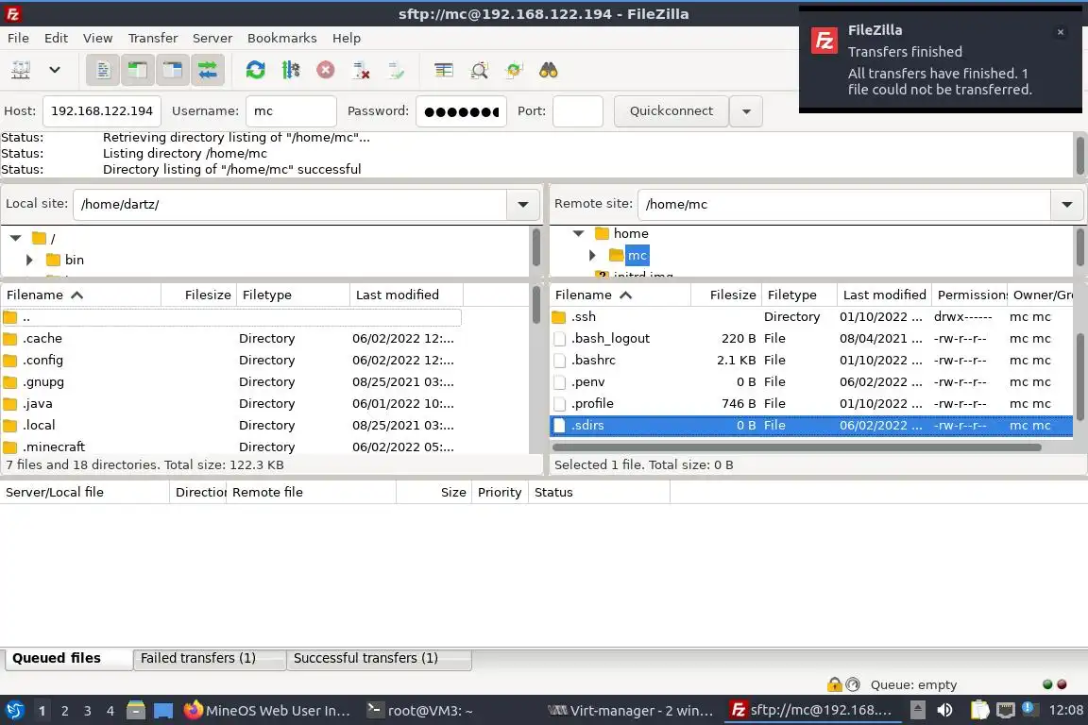Toggle processing of transfer queue
Viewport: 1088px width, 725px height.
[x=291, y=70]
